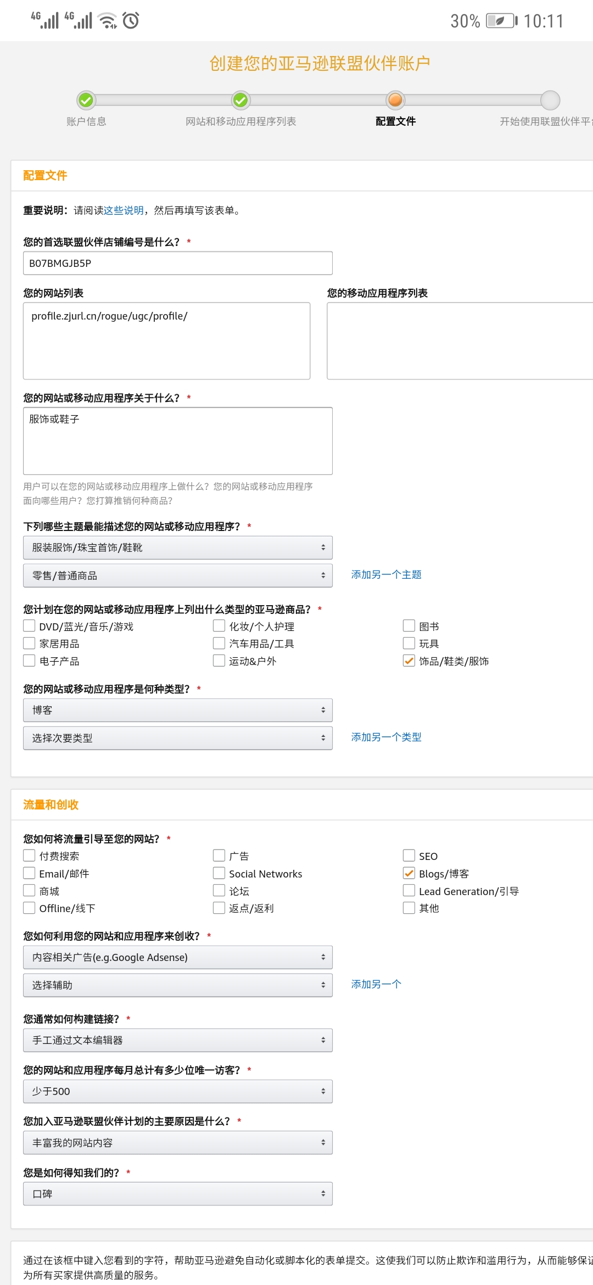
Task: Open the 服装服饰/珠宝首饰/鞋靴 topic dropdown
Action: click(178, 547)
